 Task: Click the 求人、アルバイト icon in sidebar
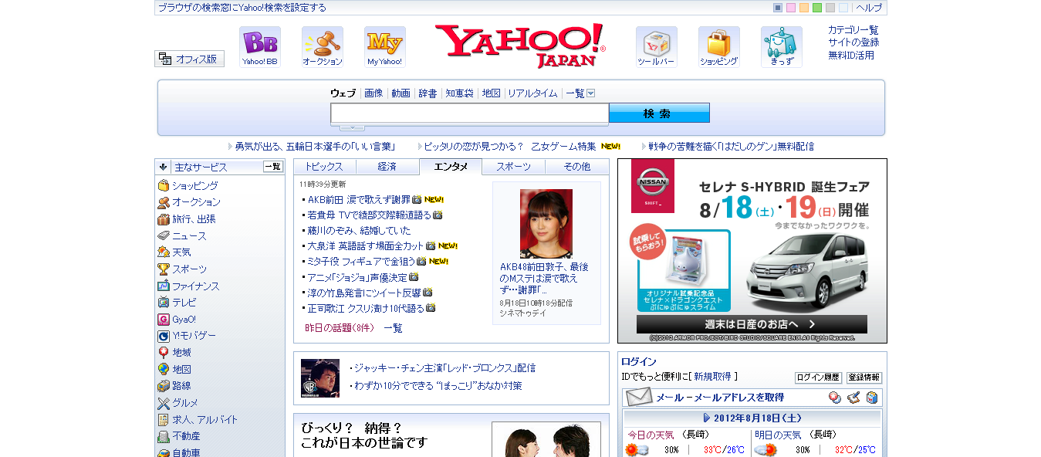(164, 419)
